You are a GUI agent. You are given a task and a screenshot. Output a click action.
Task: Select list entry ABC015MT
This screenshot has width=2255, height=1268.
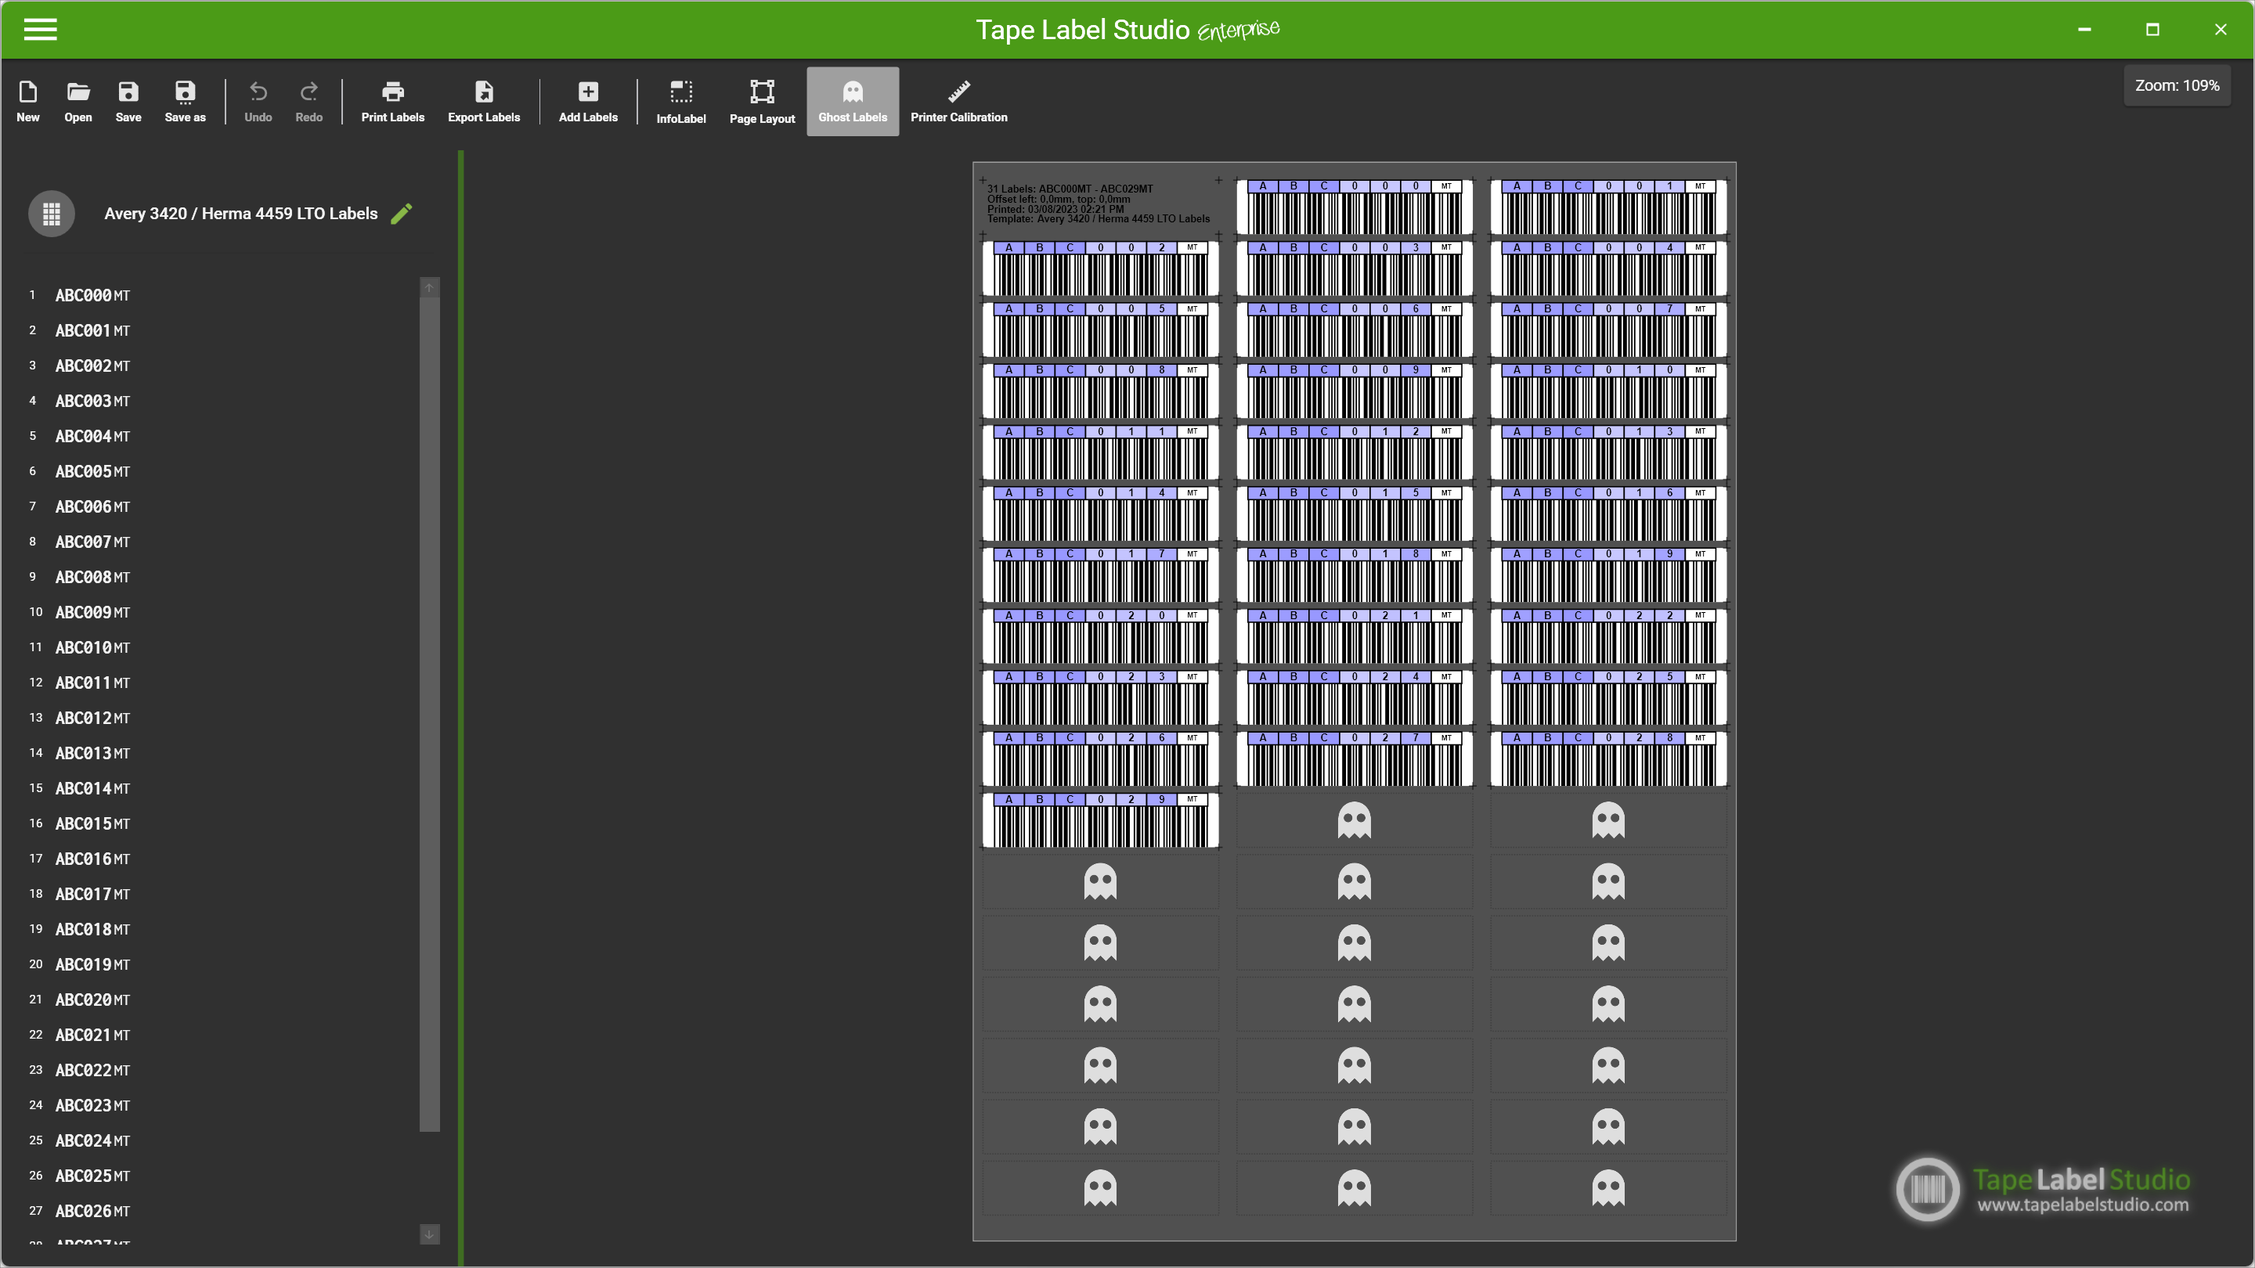[x=92, y=823]
